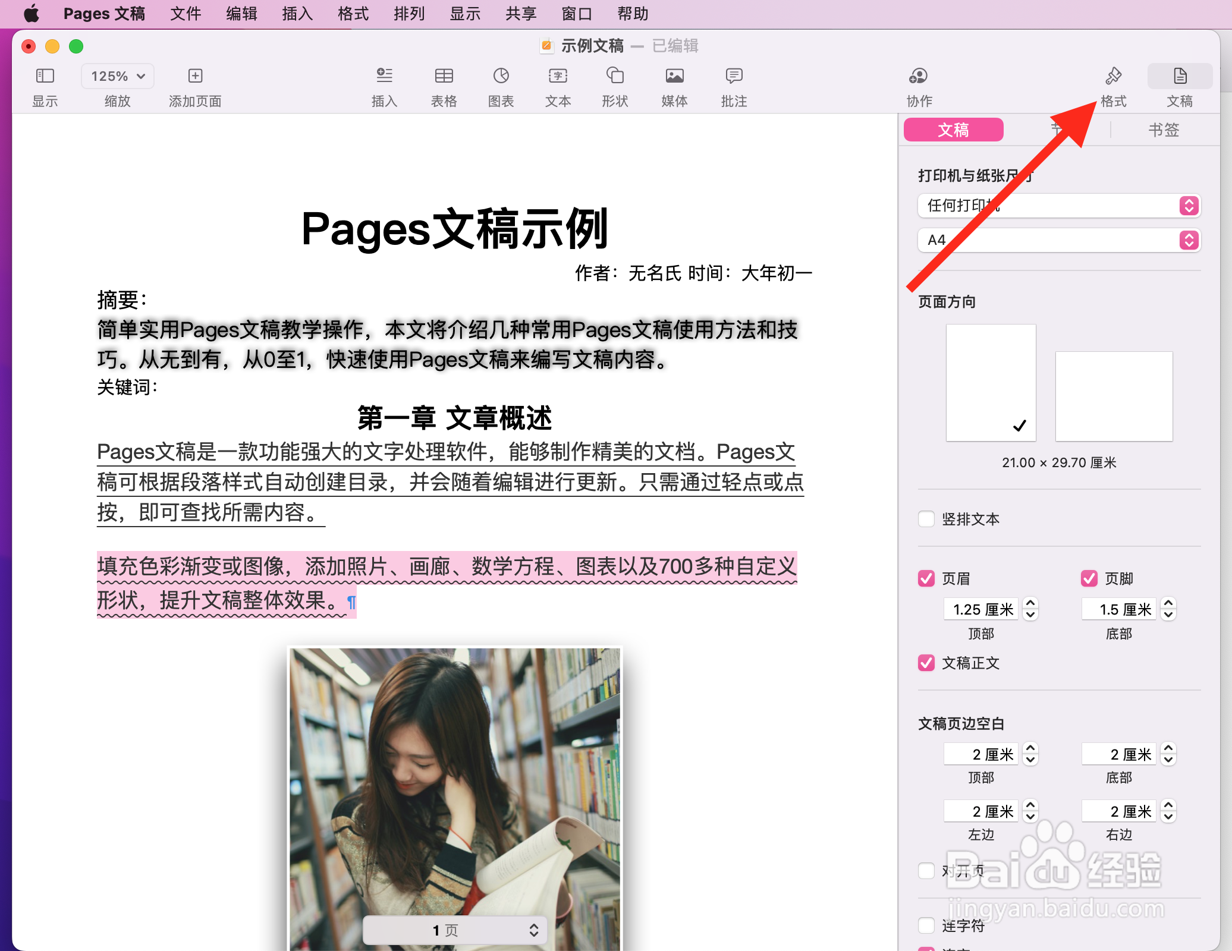Click the title Pages文稿示例
This screenshot has height=951, width=1232.
455,229
